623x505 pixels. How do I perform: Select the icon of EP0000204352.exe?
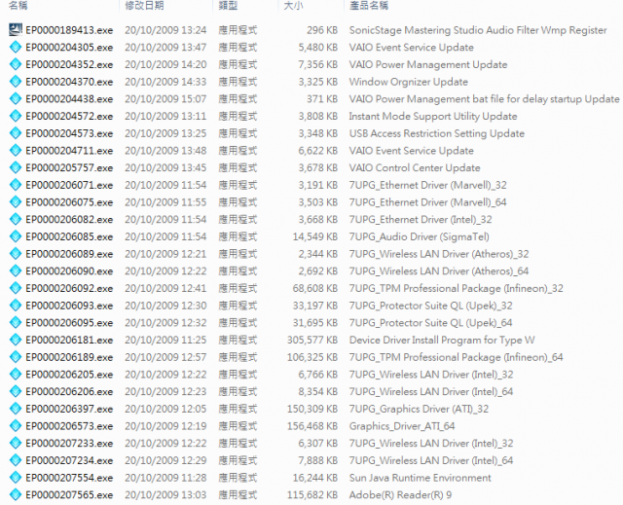(16, 64)
